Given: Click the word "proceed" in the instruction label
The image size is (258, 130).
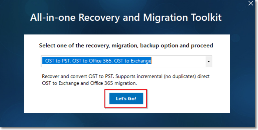Looking at the screenshot, I should click(202, 45).
